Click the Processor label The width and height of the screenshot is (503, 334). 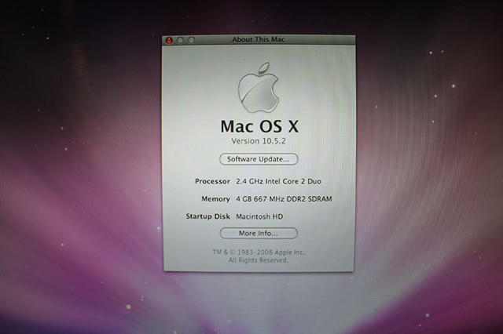tap(212, 181)
